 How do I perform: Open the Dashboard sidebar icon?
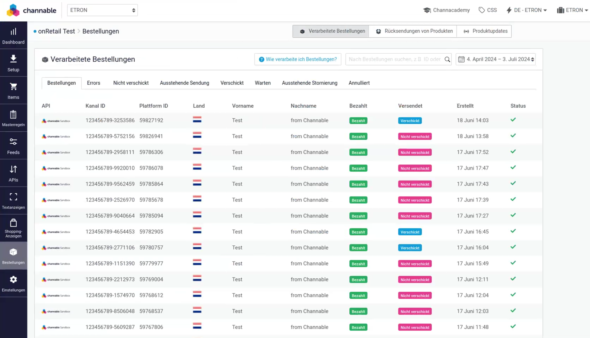click(13, 35)
